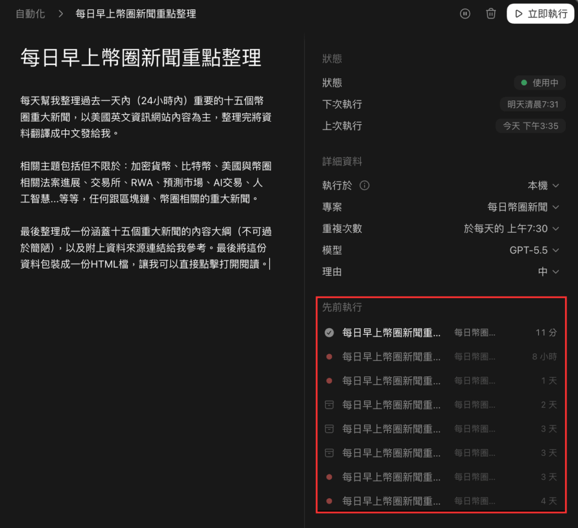Viewport: 578px width, 528px height.
Task: Click the green dot in 使用中 badge
Action: click(x=524, y=83)
